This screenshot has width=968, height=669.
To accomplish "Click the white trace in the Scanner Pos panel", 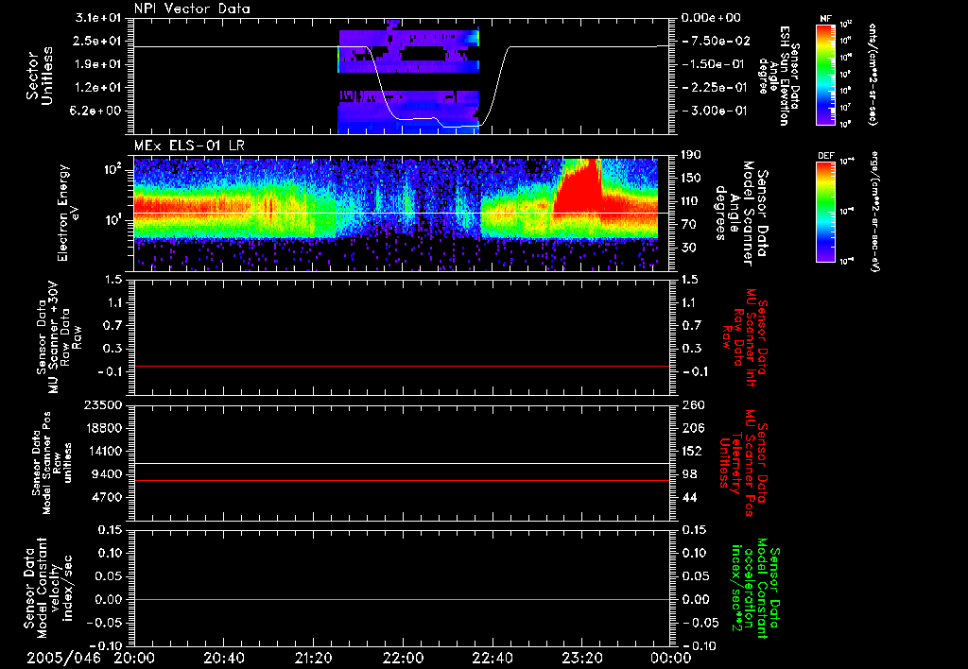I will tap(401, 464).
